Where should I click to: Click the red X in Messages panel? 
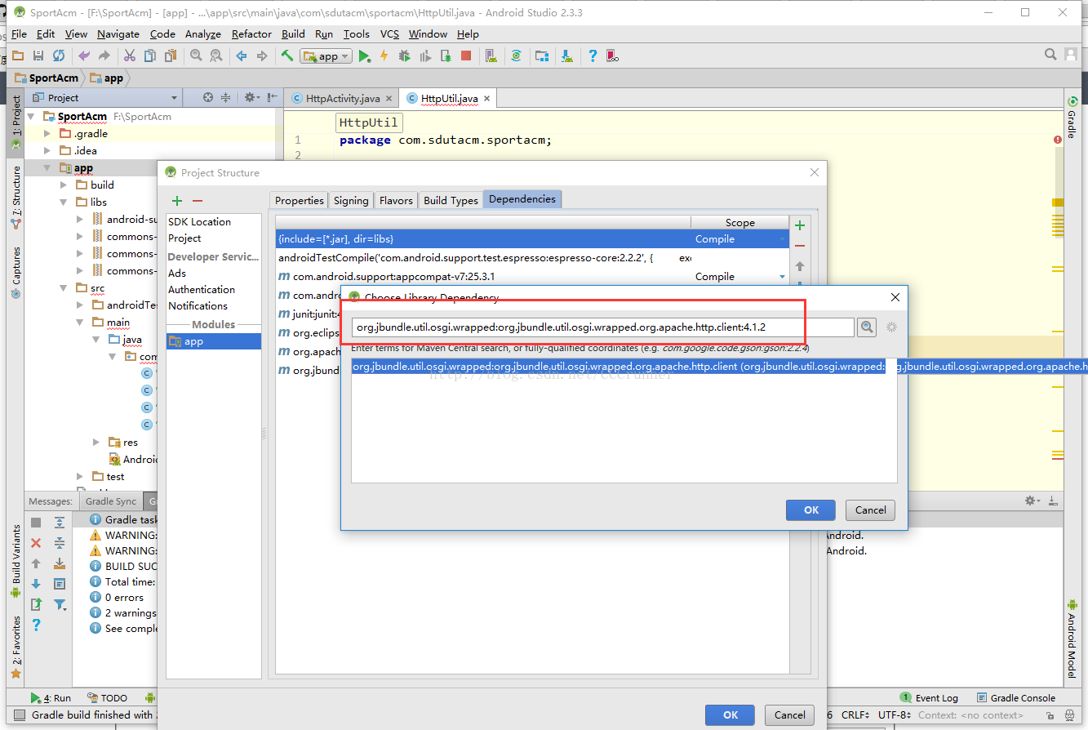pos(36,543)
